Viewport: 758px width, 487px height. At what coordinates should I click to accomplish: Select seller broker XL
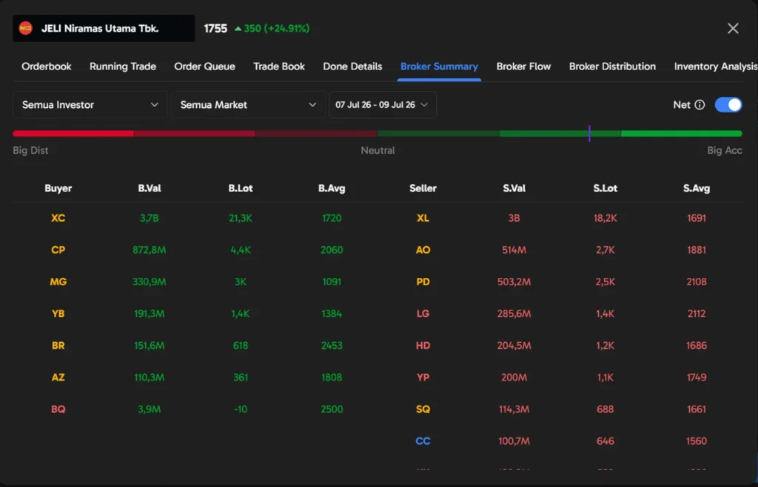(x=423, y=218)
